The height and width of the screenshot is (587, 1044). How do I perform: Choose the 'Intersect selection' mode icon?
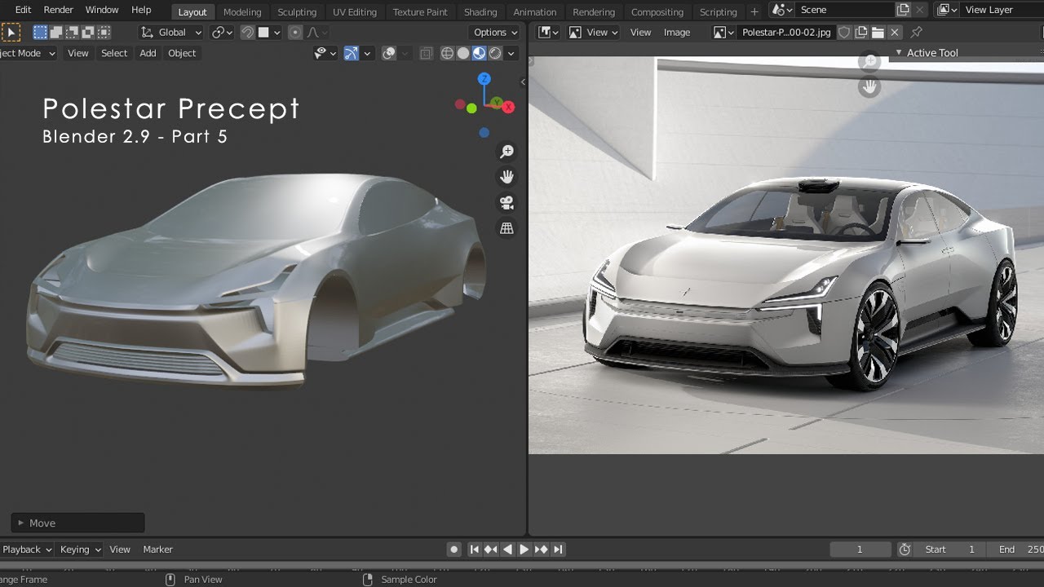click(x=104, y=33)
